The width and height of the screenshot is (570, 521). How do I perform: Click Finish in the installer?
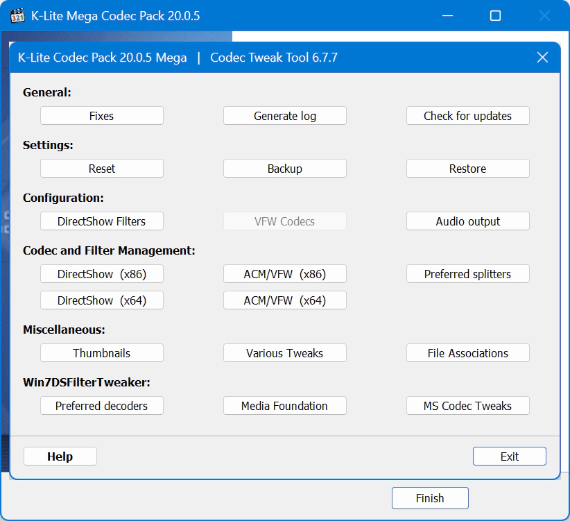tap(430, 498)
